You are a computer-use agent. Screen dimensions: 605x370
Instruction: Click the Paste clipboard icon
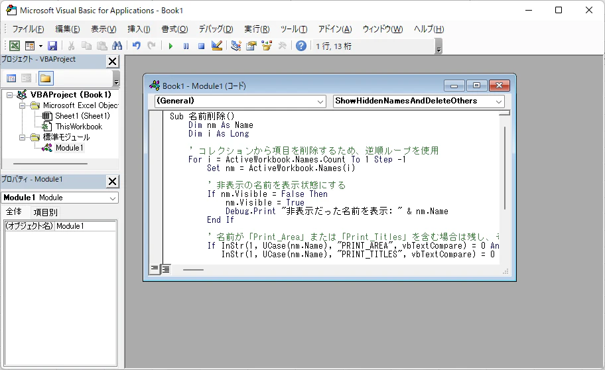click(102, 46)
